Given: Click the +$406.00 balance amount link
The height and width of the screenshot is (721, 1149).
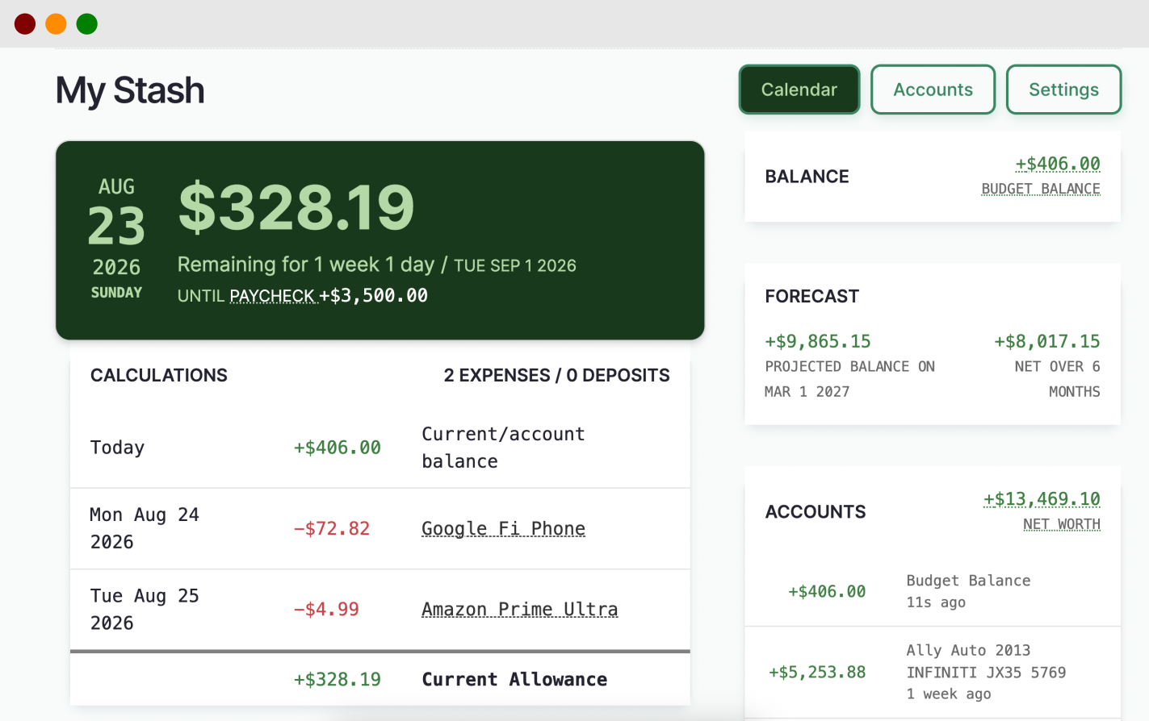Looking at the screenshot, I should [1058, 164].
